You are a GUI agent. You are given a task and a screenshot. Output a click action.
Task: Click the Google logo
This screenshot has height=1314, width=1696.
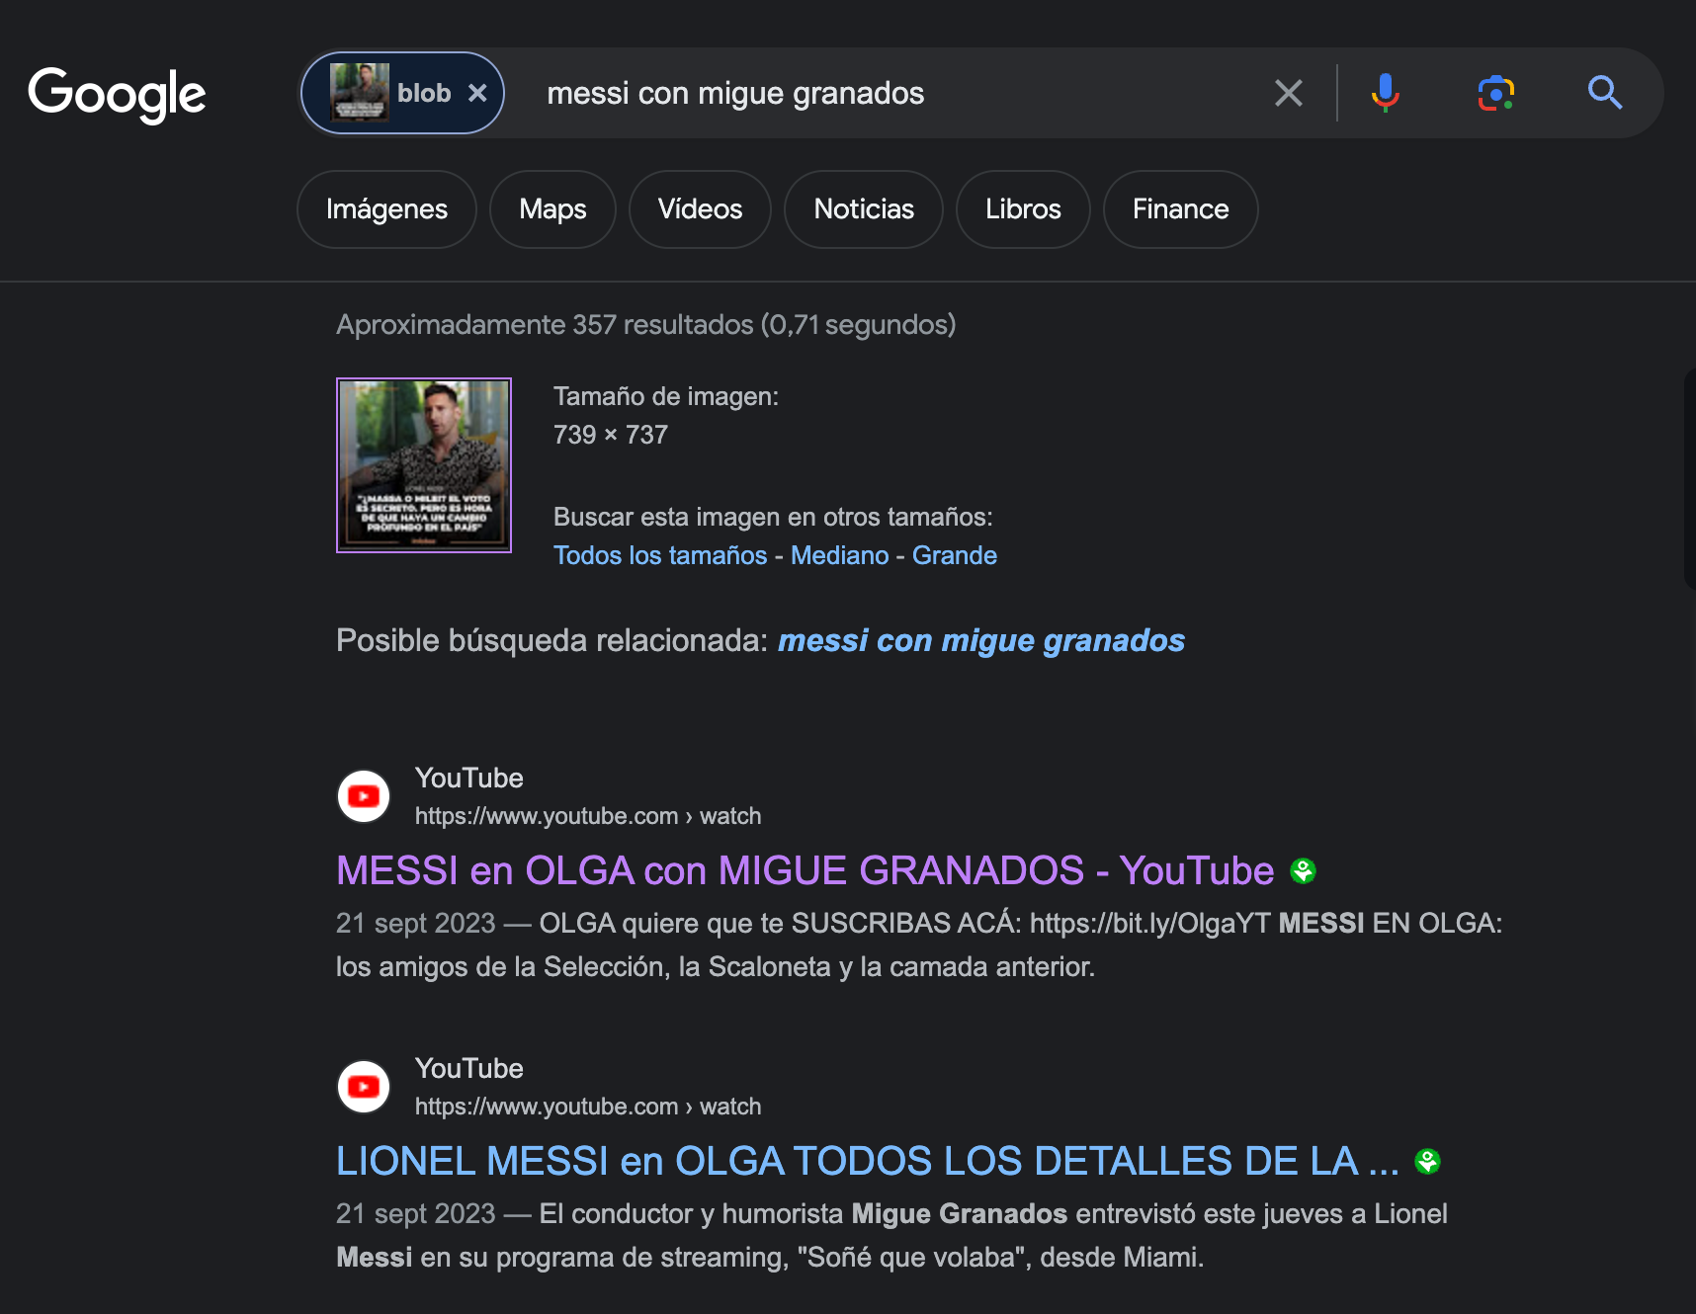[x=117, y=94]
